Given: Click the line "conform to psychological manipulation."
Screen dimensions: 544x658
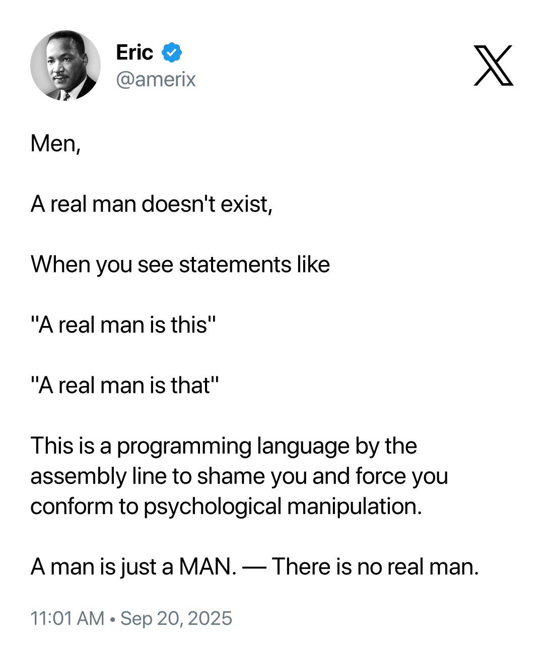Looking at the screenshot, I should click(225, 506).
